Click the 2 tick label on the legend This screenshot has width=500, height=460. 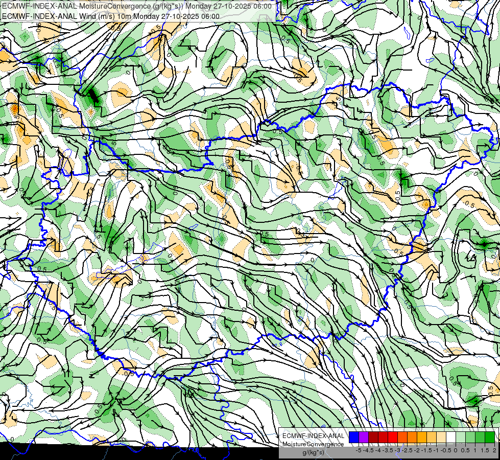point(494,450)
